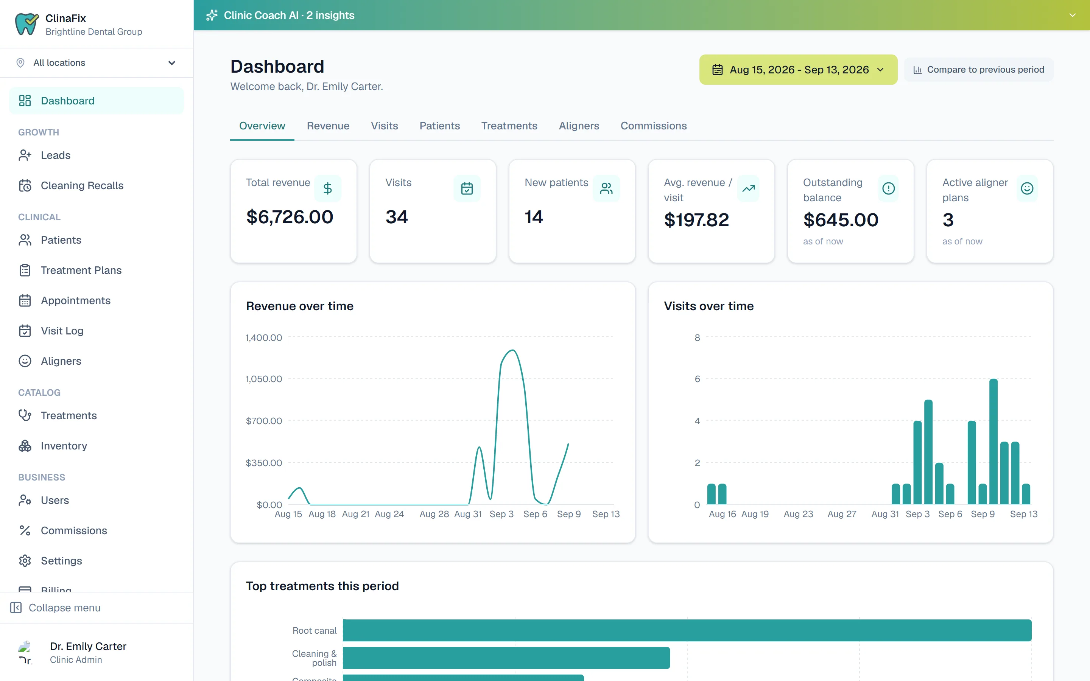Click the Aligners smiley icon in sidebar
The width and height of the screenshot is (1090, 681).
(x=25, y=361)
